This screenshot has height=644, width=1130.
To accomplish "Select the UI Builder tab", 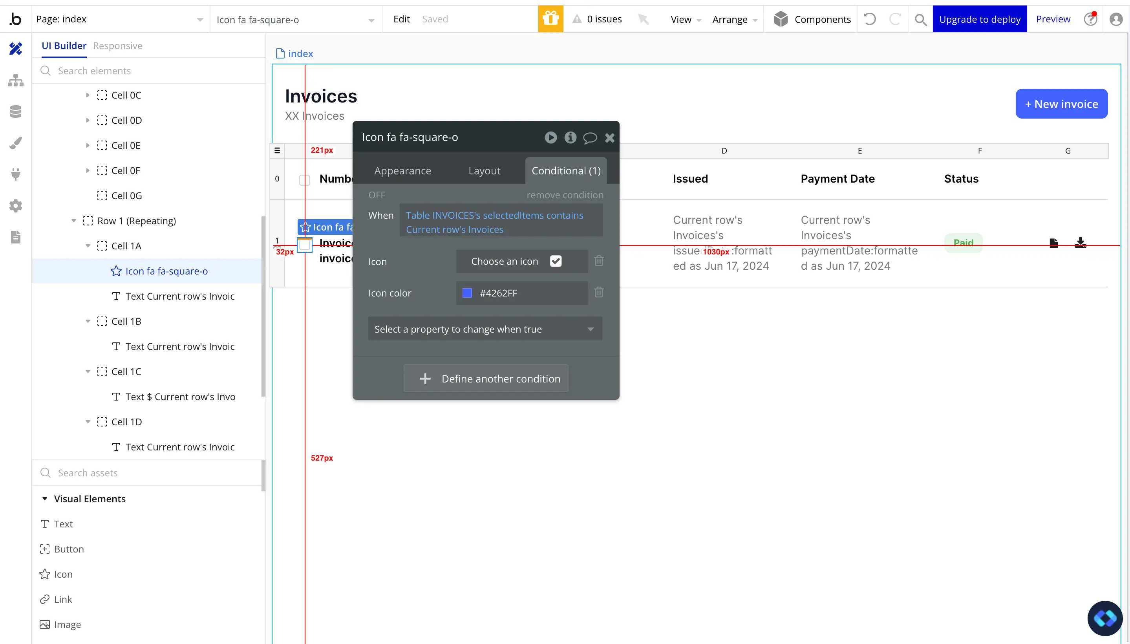I will coord(64,46).
